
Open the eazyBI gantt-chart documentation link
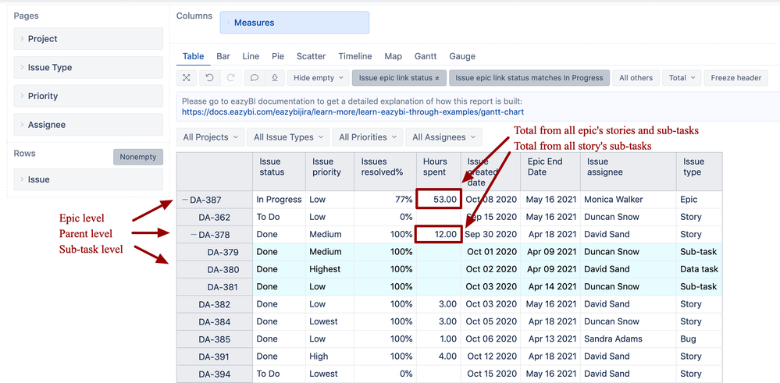(352, 112)
